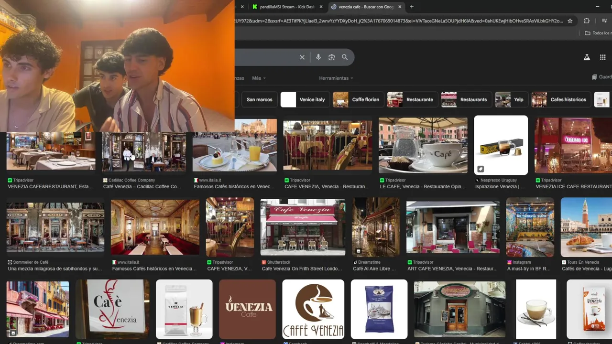
Task: Click 'Famosos Cafés históricos en Venec...' title
Action: click(234, 187)
